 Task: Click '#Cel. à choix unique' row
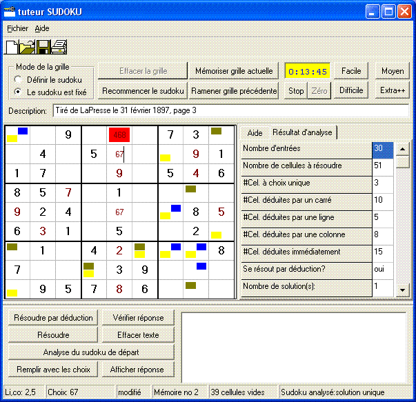coord(317,185)
